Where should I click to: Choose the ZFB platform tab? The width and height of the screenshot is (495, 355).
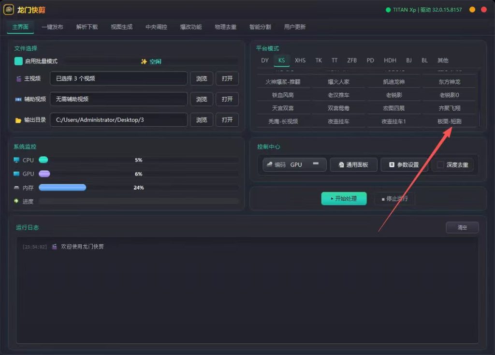click(352, 60)
